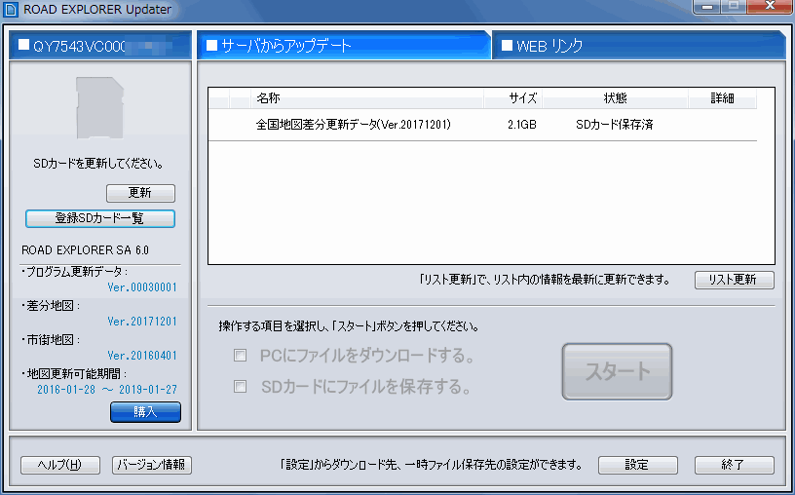Image resolution: width=795 pixels, height=495 pixels.
Task: Check SDカードにファイルを保存する option
Action: pyautogui.click(x=240, y=387)
